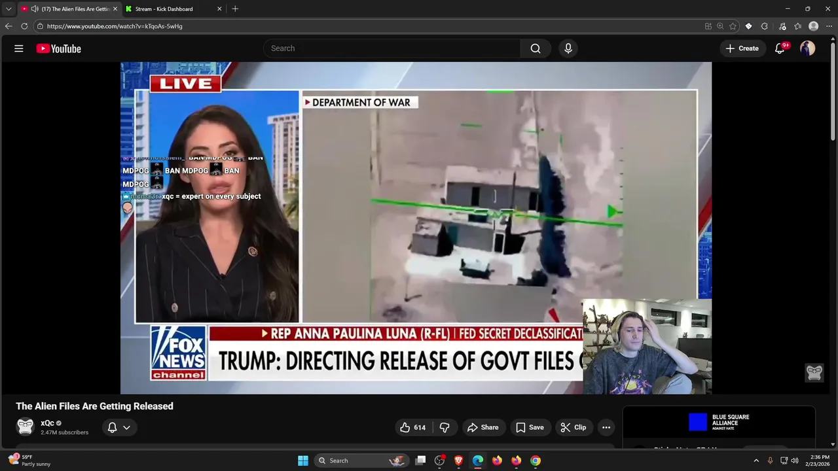Screen dimensions: 838x471
Task: Go back with the browser back arrow
Action: 9,26
